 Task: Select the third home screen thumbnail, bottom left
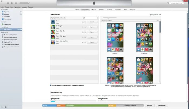click(x=115, y=71)
